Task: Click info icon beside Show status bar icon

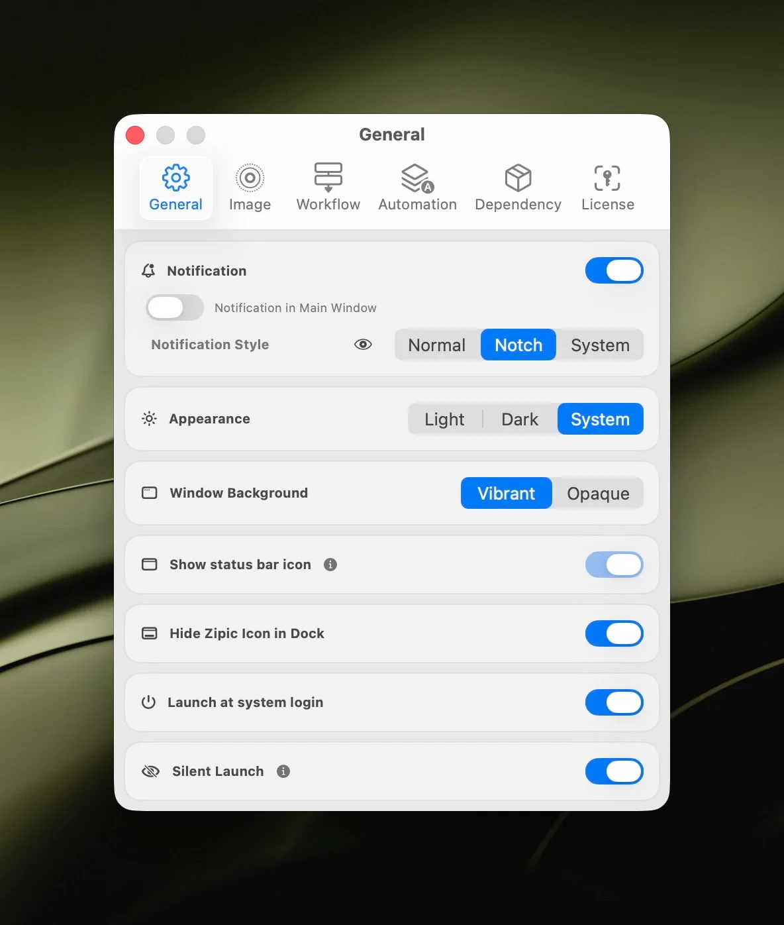Action: click(330, 565)
